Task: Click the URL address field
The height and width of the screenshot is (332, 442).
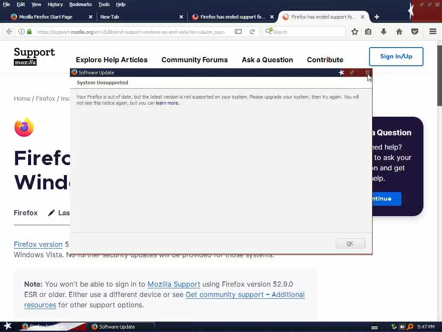Action: click(130, 32)
